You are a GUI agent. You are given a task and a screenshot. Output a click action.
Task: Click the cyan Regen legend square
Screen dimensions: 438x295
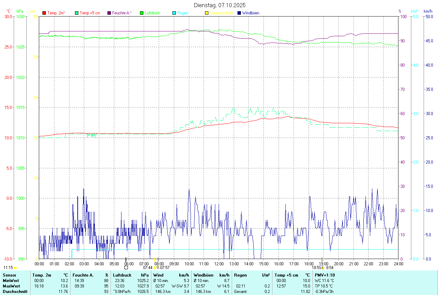[174, 13]
